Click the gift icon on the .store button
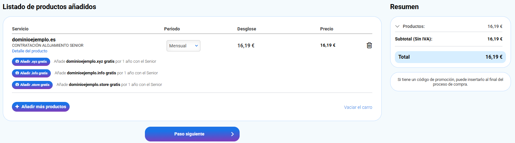 (x=17, y=85)
